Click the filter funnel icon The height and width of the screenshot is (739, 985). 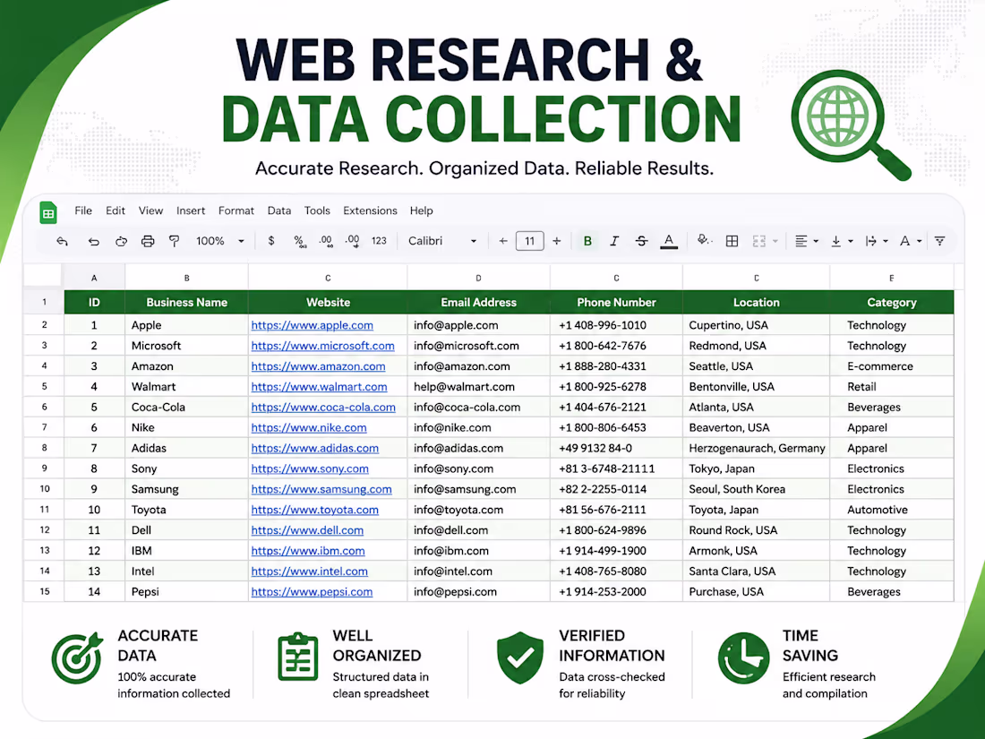(x=939, y=241)
